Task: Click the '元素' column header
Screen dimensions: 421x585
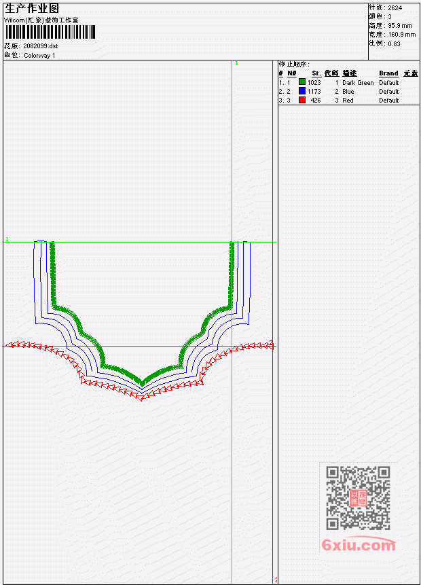Action: point(411,73)
